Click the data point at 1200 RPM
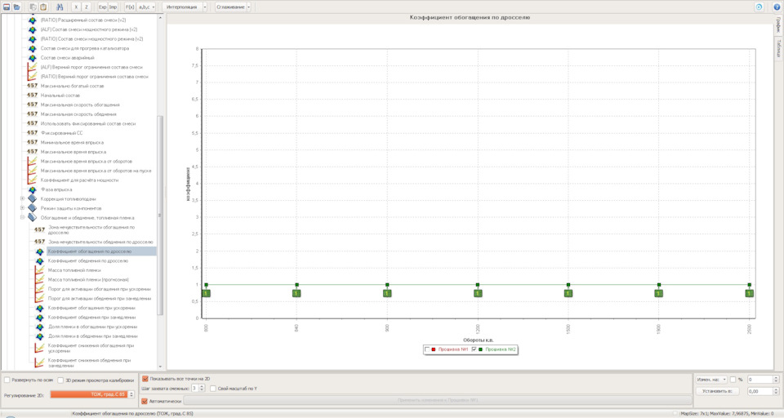The width and height of the screenshot is (784, 418). click(x=478, y=285)
